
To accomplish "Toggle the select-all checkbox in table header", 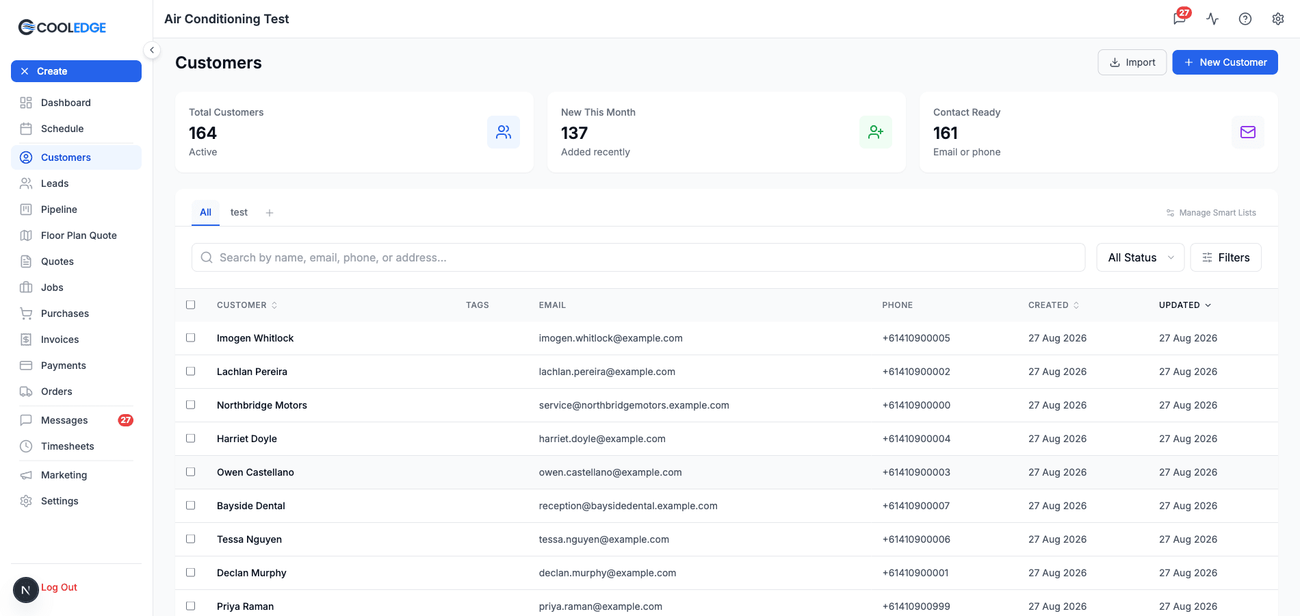I will point(191,305).
